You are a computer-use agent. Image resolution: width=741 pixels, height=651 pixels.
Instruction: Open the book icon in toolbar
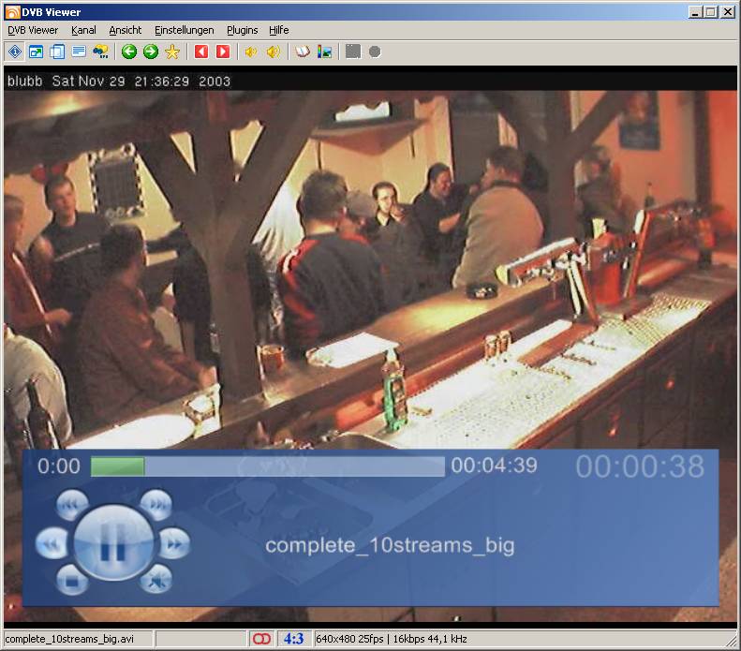pos(303,52)
